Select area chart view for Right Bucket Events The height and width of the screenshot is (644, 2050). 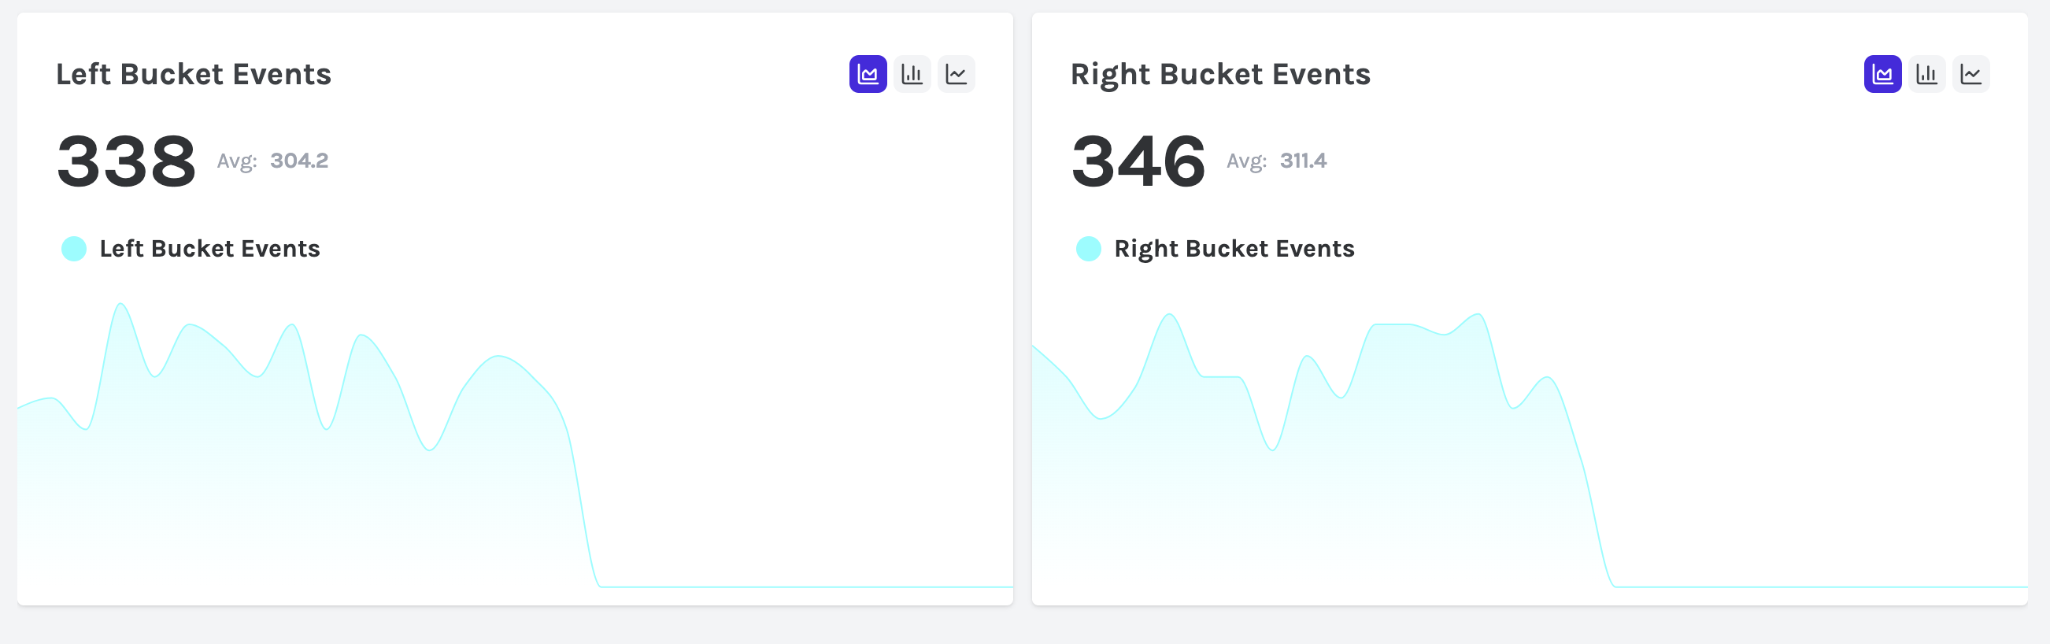pyautogui.click(x=1882, y=74)
